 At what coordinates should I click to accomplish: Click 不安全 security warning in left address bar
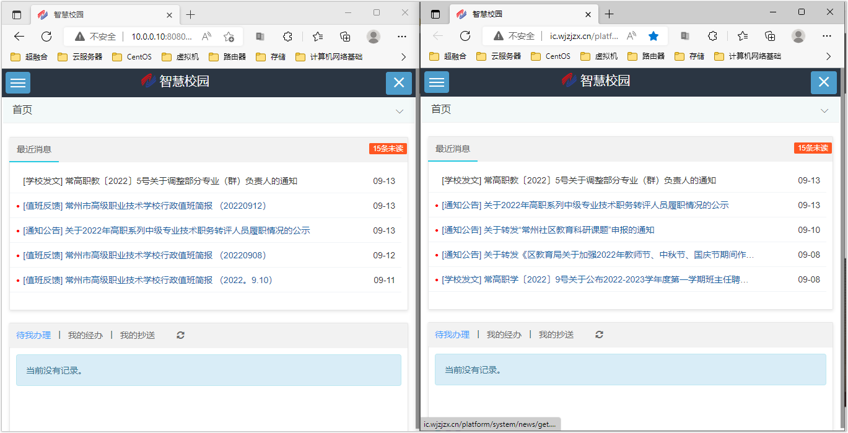95,37
